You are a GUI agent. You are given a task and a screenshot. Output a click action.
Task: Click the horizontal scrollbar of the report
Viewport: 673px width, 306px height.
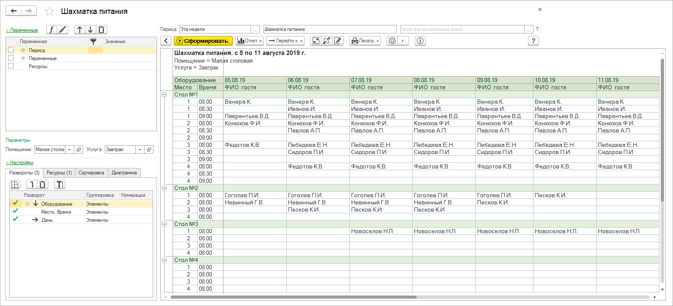point(293,297)
